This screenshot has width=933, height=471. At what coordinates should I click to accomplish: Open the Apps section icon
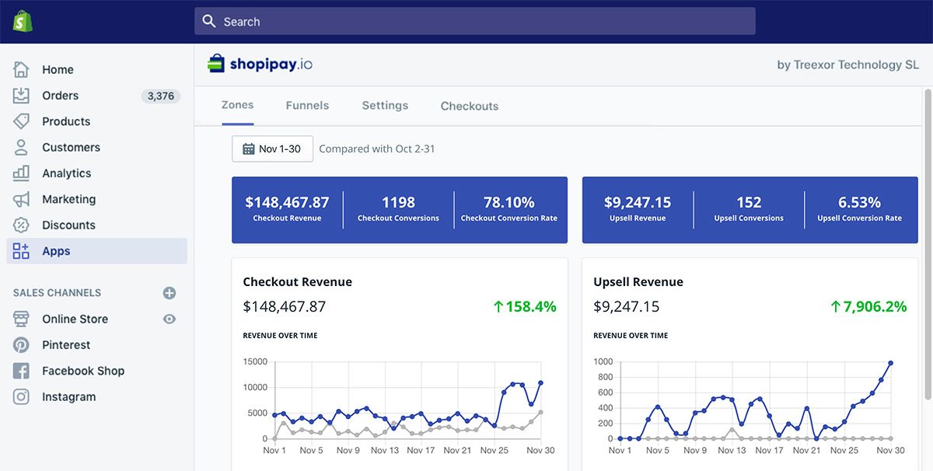pyautogui.click(x=22, y=250)
